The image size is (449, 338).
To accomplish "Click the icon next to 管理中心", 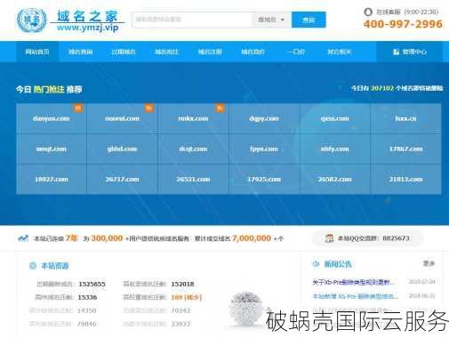I will 396,52.
